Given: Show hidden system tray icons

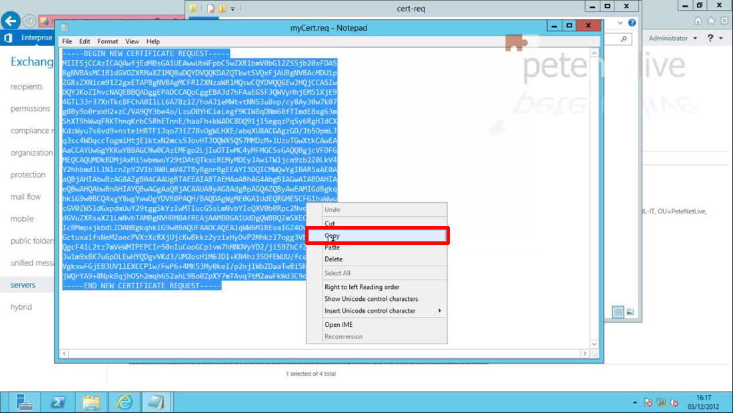Looking at the screenshot, I should 634,402.
